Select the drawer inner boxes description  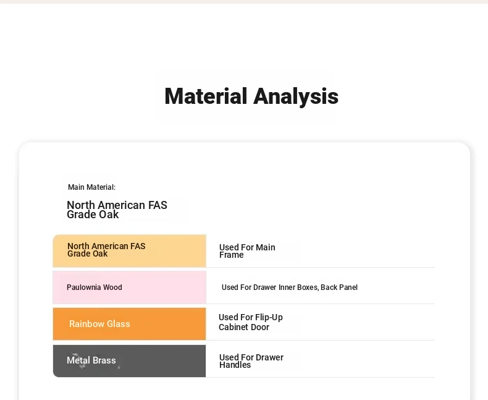pos(290,287)
